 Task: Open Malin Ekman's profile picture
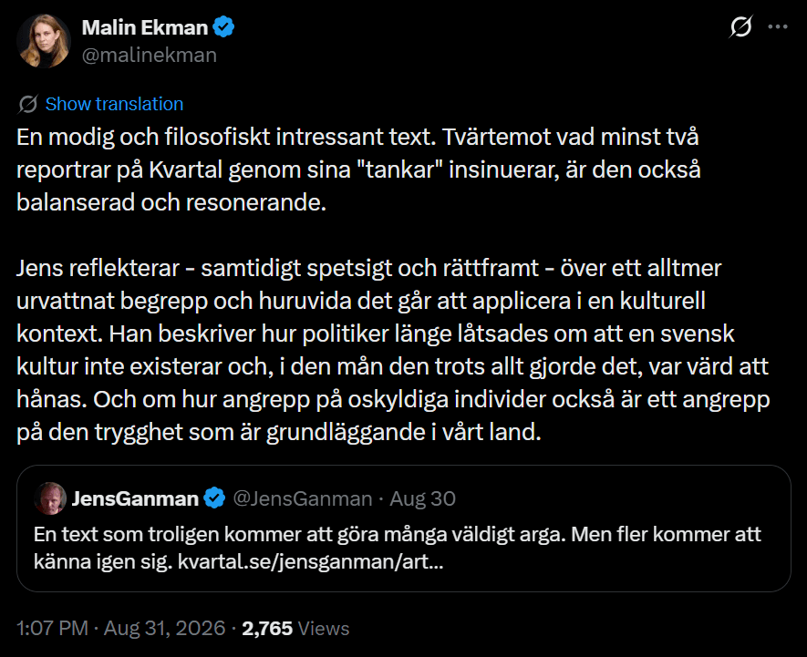(x=44, y=41)
